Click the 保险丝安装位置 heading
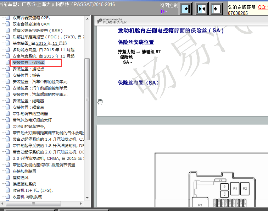 pos(136,42)
